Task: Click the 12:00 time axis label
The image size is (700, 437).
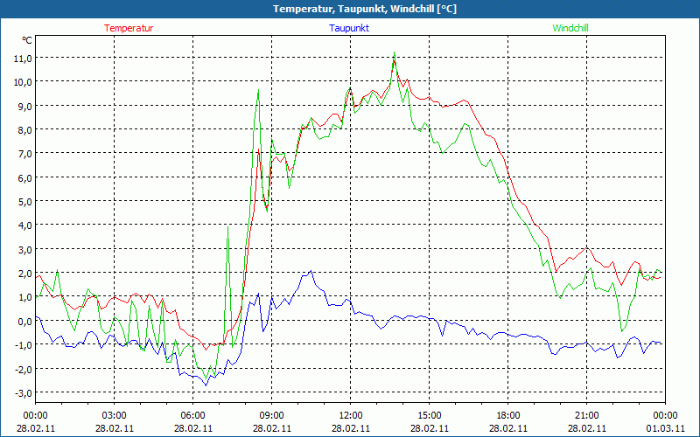Action: click(x=351, y=416)
